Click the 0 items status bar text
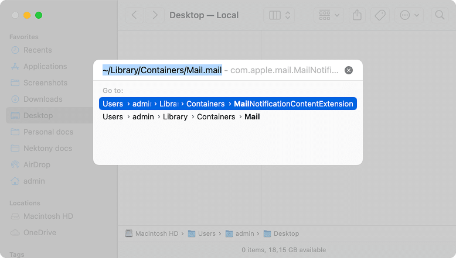Viewport: 456px width, 258px height. tap(284, 250)
